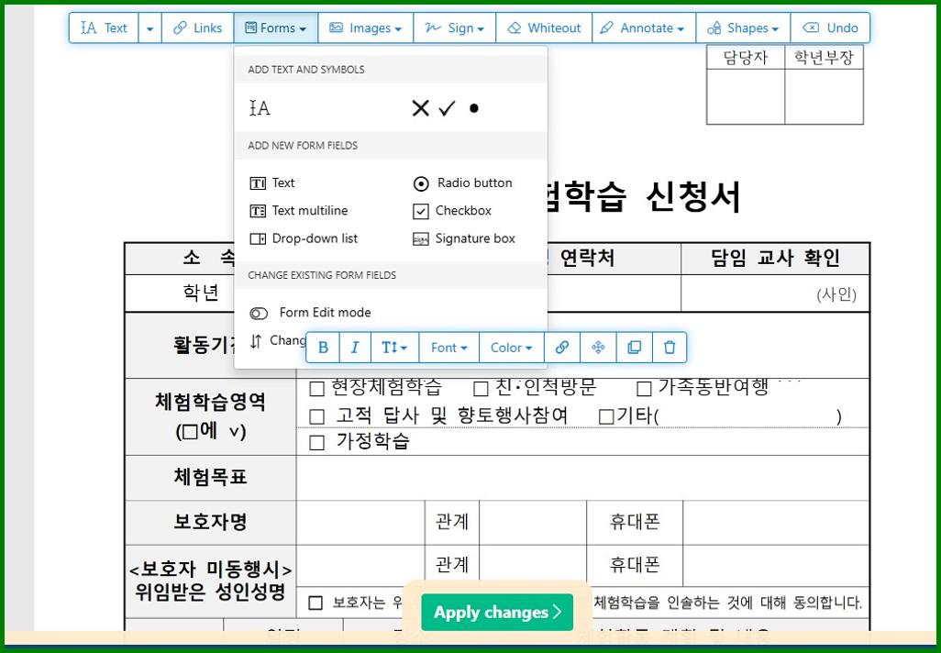Insert the checkmark symbol
Screen dimensions: 941x653
click(447, 107)
